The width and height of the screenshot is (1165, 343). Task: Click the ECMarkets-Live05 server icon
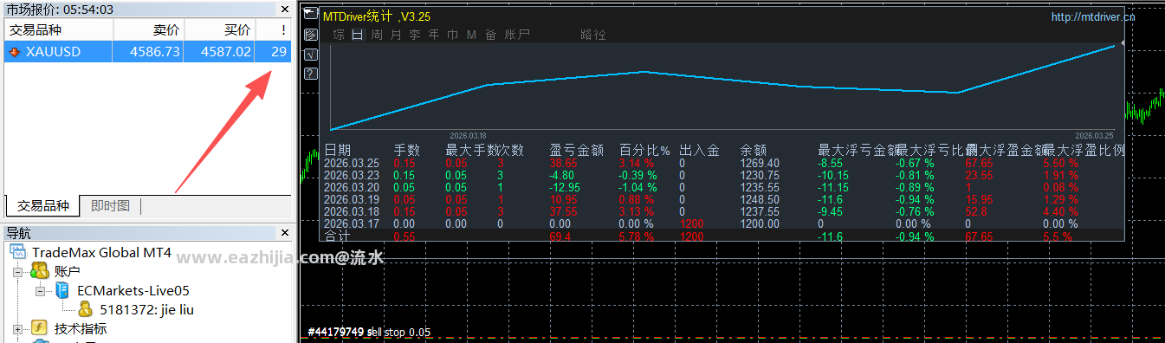point(62,291)
